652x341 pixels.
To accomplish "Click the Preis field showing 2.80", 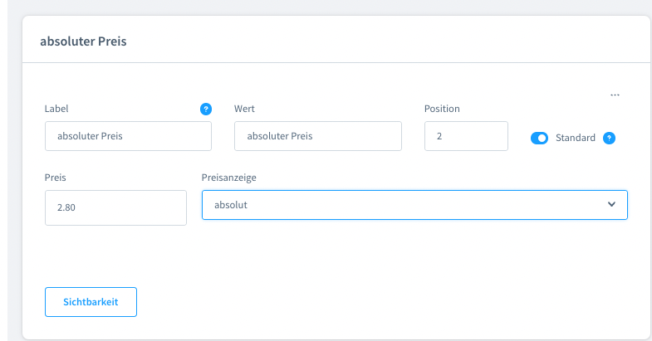I will [115, 207].
